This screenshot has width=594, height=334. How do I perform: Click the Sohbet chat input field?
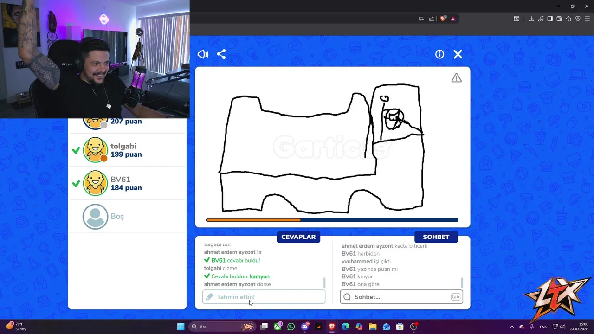pos(401,297)
